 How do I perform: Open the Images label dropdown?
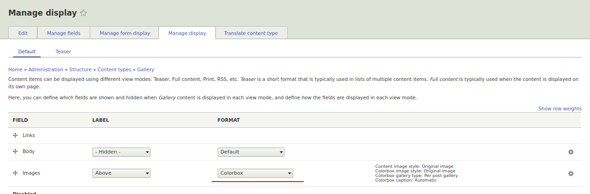click(121, 173)
